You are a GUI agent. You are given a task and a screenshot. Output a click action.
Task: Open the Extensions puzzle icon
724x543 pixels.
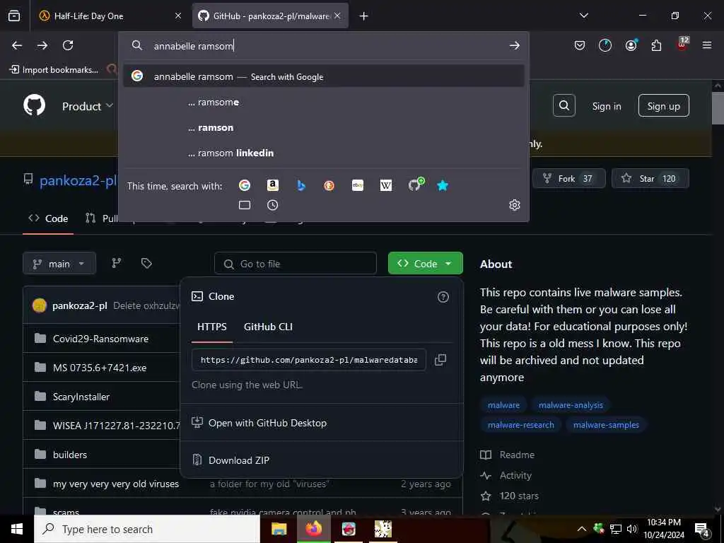coord(656,45)
